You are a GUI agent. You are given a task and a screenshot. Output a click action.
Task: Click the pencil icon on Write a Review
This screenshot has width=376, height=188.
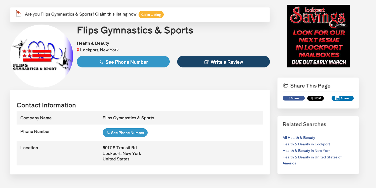(207, 62)
